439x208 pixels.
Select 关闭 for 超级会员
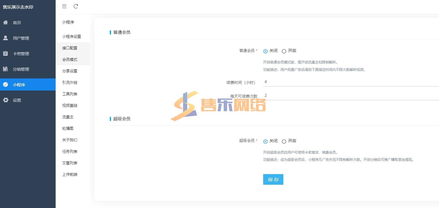[x=265, y=141]
